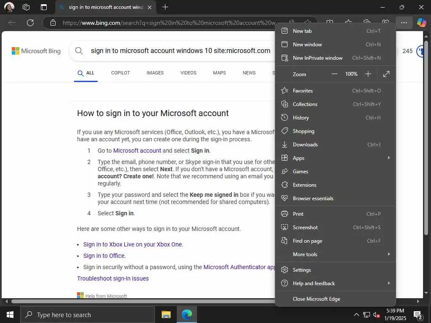Viewport: 431px width, 323px height.
Task: Open 'Troubleshoot sign-in issues' link
Action: click(x=113, y=278)
